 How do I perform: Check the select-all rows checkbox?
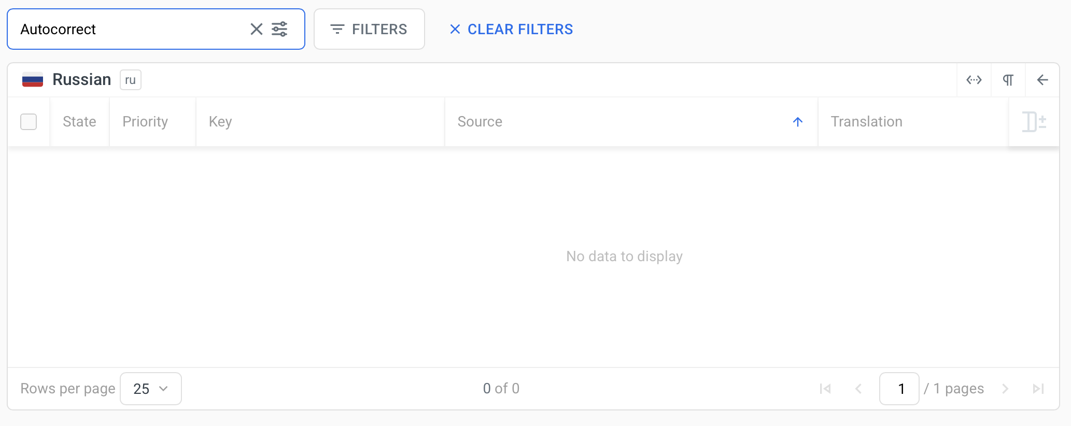(x=29, y=122)
